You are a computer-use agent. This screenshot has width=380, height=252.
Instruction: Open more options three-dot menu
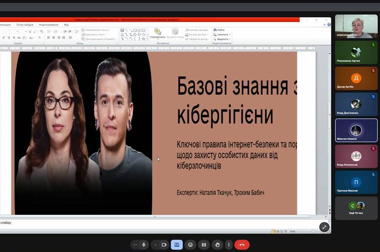click(x=229, y=245)
